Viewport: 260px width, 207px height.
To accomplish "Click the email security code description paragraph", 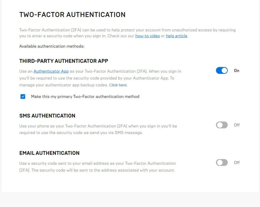I will pos(97,167).
